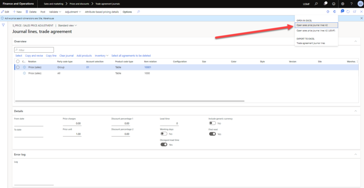364x188 pixels.
Task: Click the feedback smiley icon
Action: pos(334,4)
